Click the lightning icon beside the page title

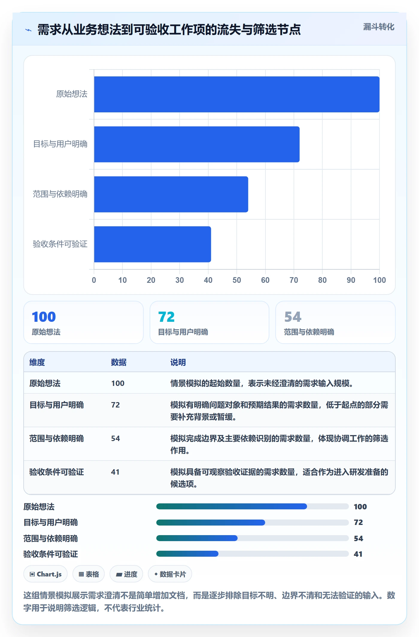[28, 30]
